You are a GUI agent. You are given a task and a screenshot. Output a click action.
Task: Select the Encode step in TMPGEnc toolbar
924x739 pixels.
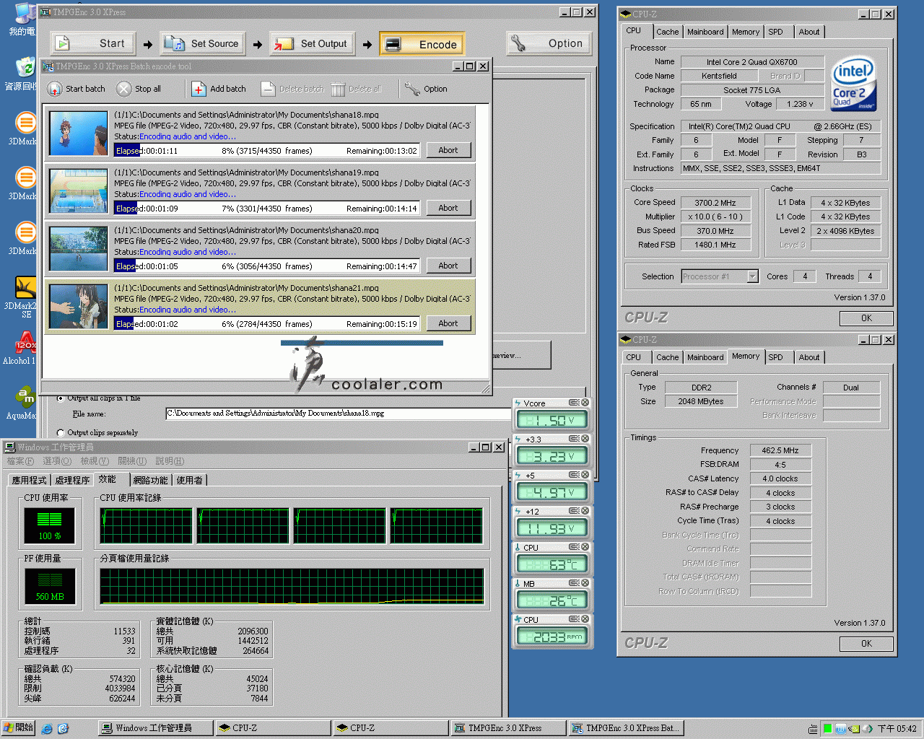point(422,44)
